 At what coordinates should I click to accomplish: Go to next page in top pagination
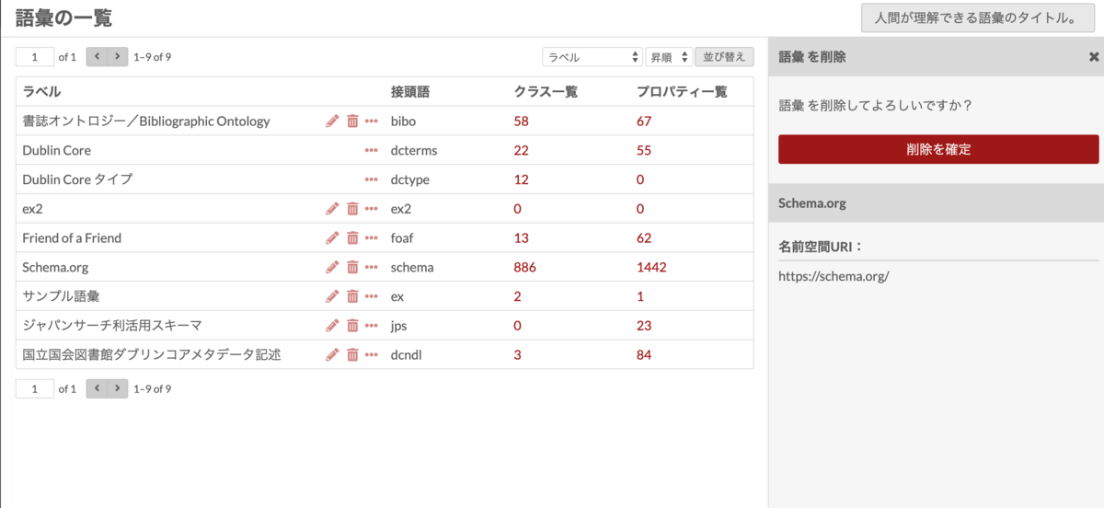118,57
